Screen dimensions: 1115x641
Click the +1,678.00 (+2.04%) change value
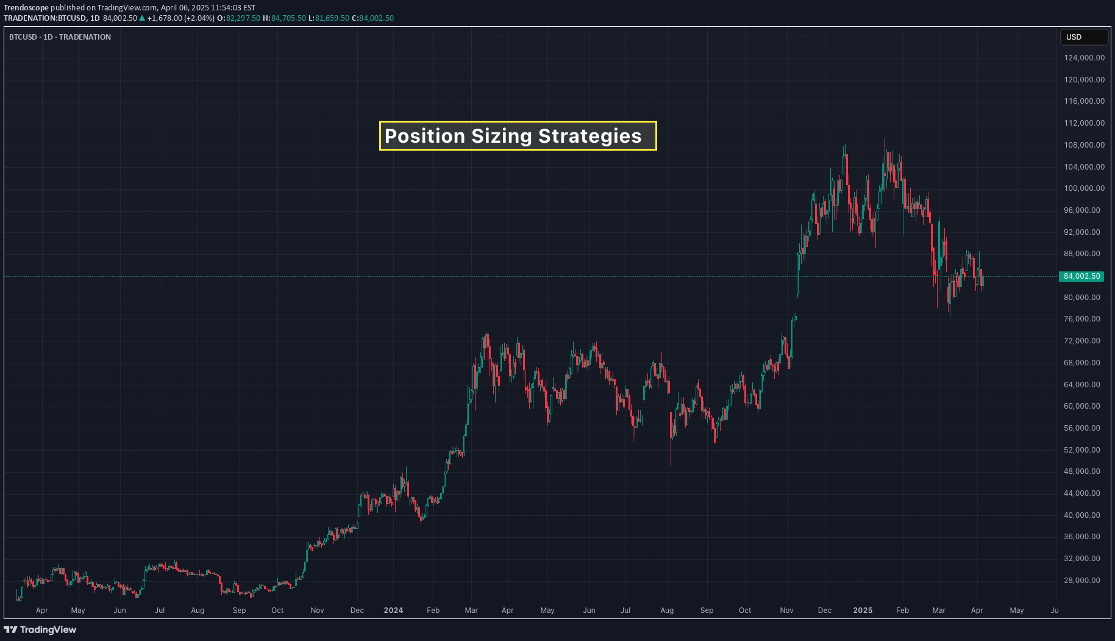click(x=180, y=18)
